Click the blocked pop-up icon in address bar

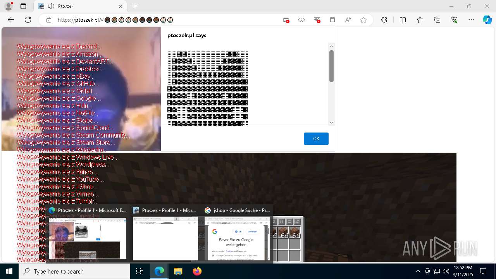pos(286,20)
